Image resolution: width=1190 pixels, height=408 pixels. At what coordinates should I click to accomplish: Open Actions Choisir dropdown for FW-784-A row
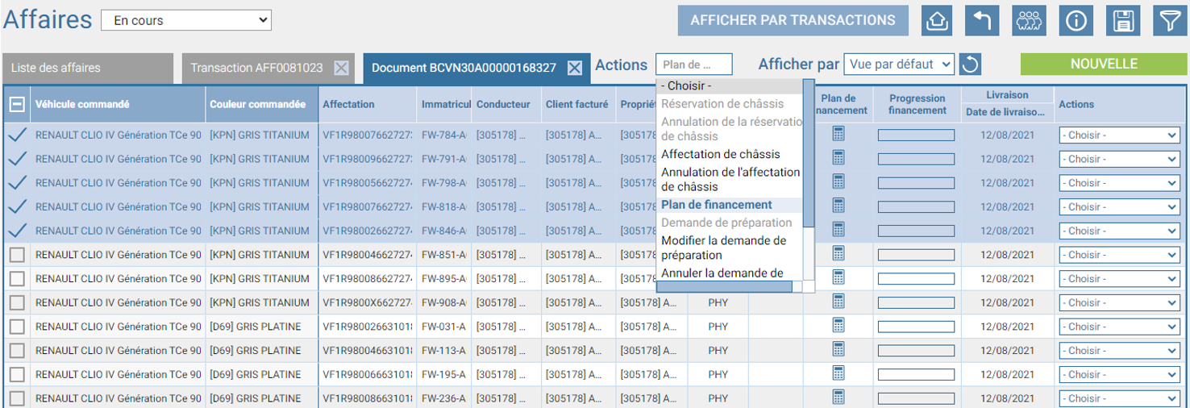(x=1119, y=135)
